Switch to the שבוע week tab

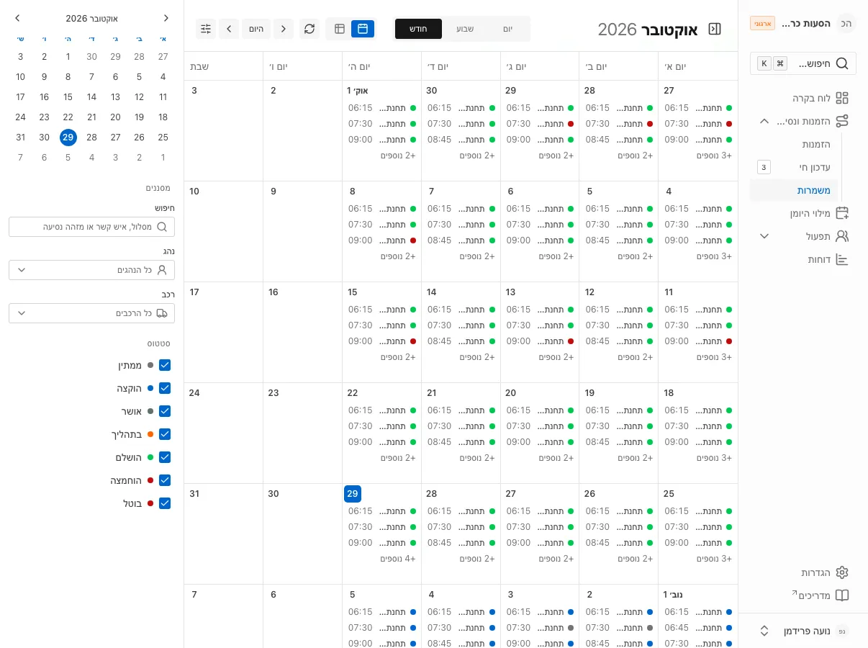(465, 29)
